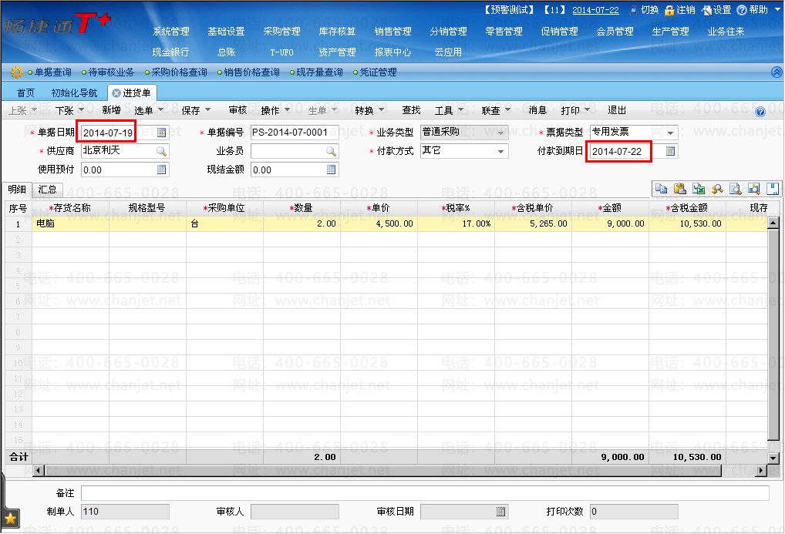Switch to the 汇总 tab
The height and width of the screenshot is (534, 785).
coord(47,190)
